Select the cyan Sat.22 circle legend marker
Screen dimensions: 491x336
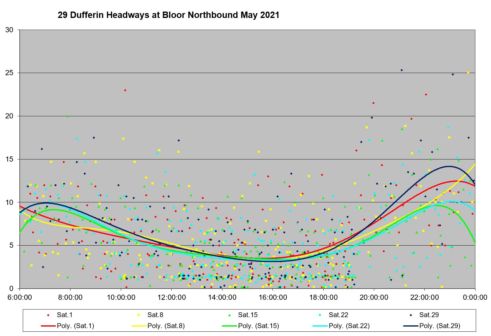[x=320, y=315]
